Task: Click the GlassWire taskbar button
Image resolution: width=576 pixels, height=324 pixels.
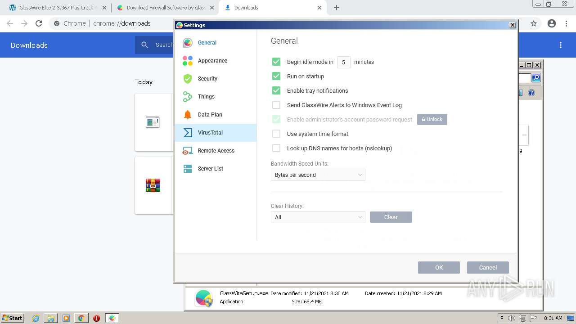Action: coord(112,318)
